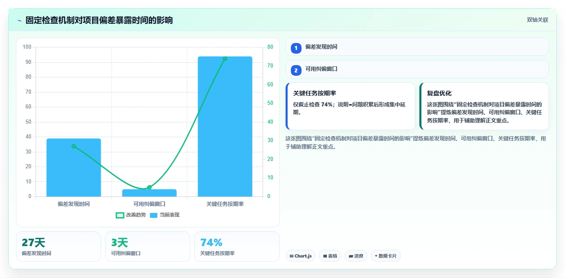
Task: Click the number 1 badge for 偏差发现时间
Action: 296,48
